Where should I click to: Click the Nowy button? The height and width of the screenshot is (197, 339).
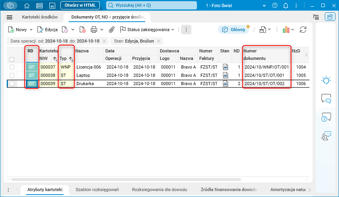tap(18, 30)
